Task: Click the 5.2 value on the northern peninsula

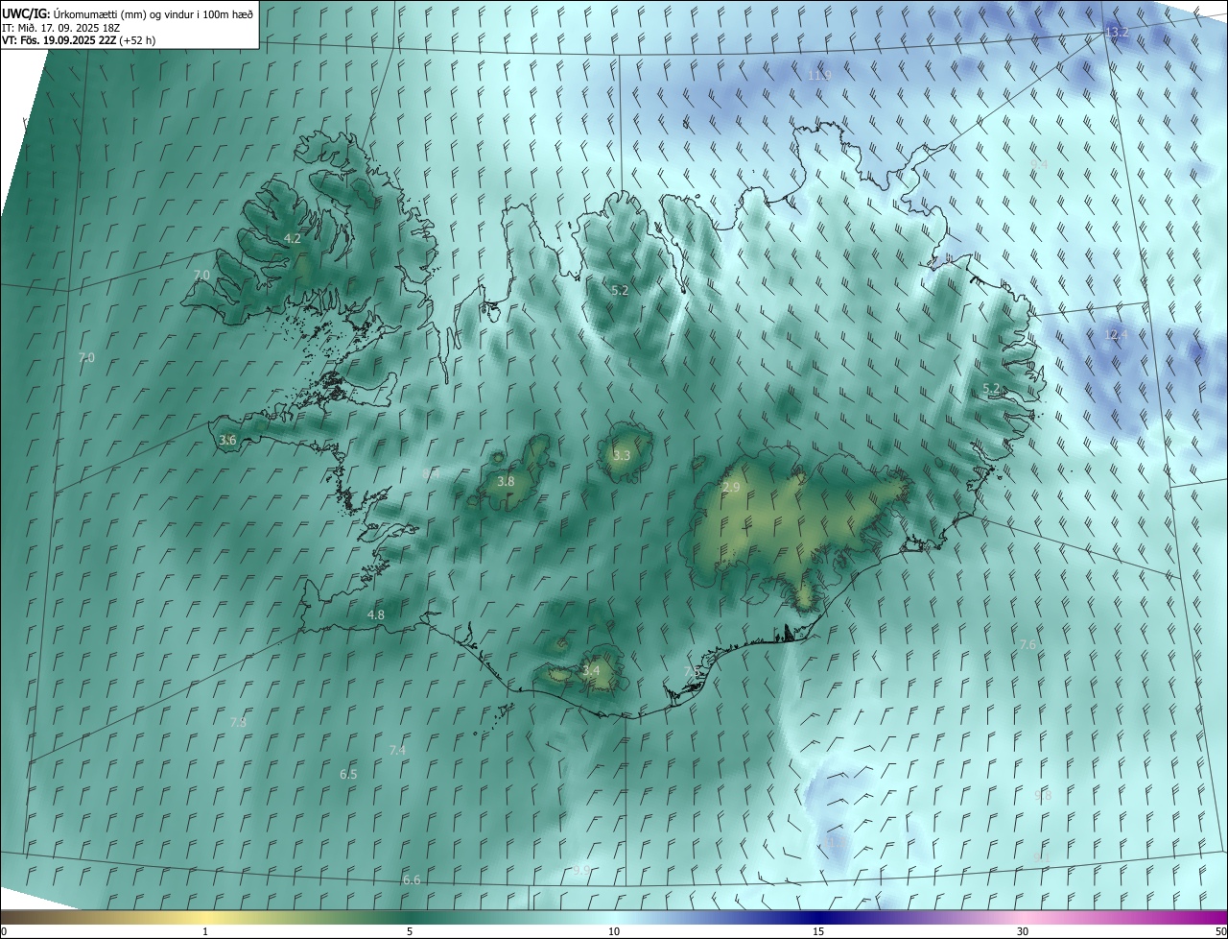Action: click(620, 290)
